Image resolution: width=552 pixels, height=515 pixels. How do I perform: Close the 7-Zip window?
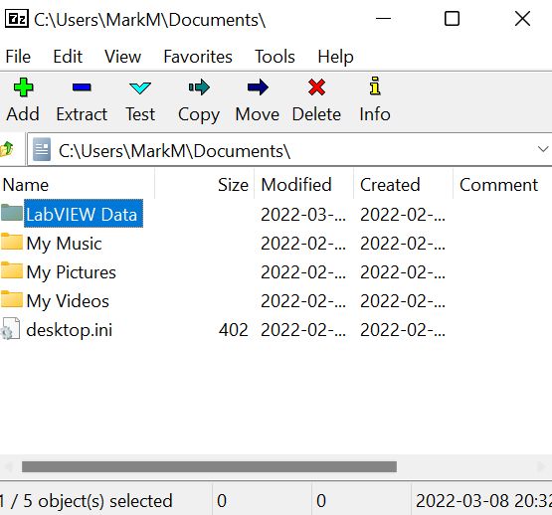(522, 18)
